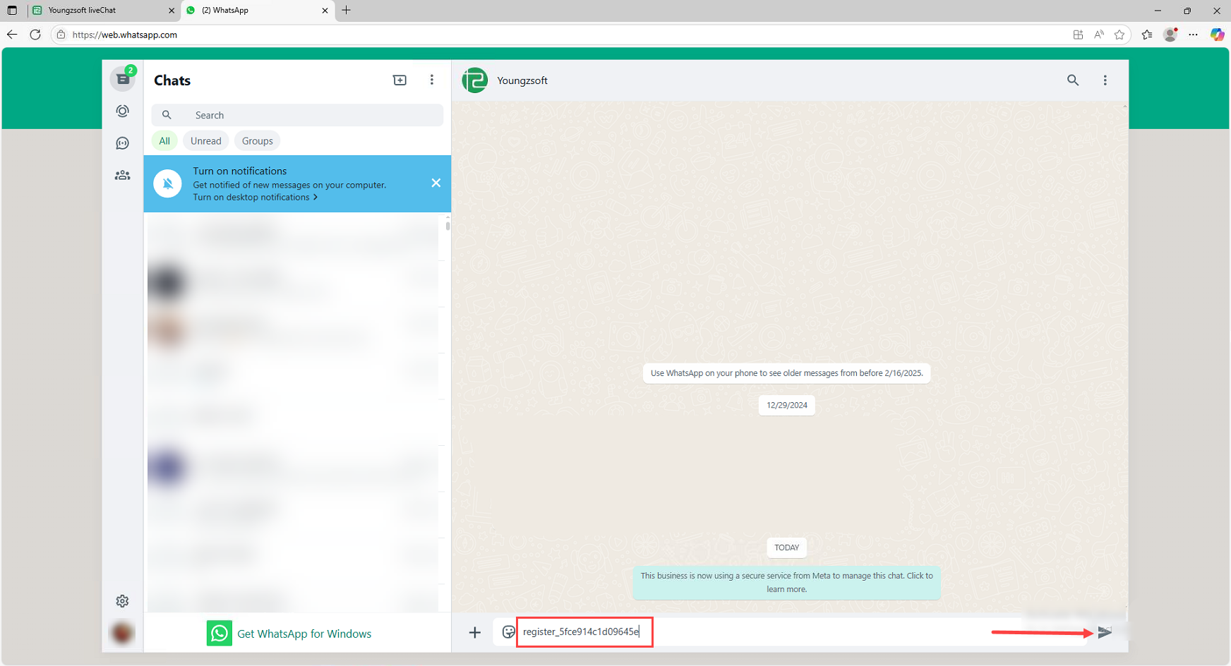The height and width of the screenshot is (666, 1231).
Task: Select the Groups chat filter
Action: coord(257,141)
